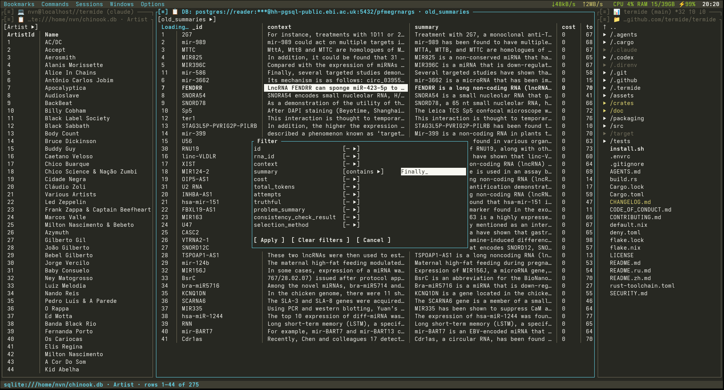724x390 pixels.
Task: Open the operator dropdown for attempts filter
Action: pyautogui.click(x=351, y=194)
